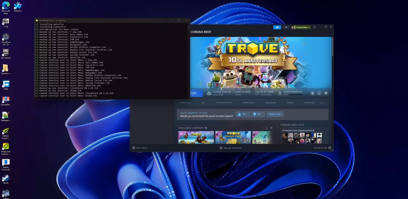Image resolution: width=408 pixels, height=199 pixels.
Task: Open the Waterfox desktop shortcut
Action: point(18,7)
